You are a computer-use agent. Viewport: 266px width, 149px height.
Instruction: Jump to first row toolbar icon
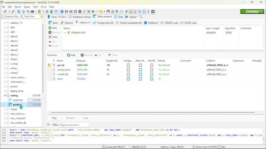pos(66,12)
